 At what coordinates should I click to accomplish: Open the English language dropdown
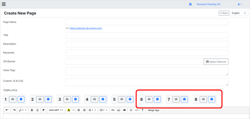pos(239,13)
